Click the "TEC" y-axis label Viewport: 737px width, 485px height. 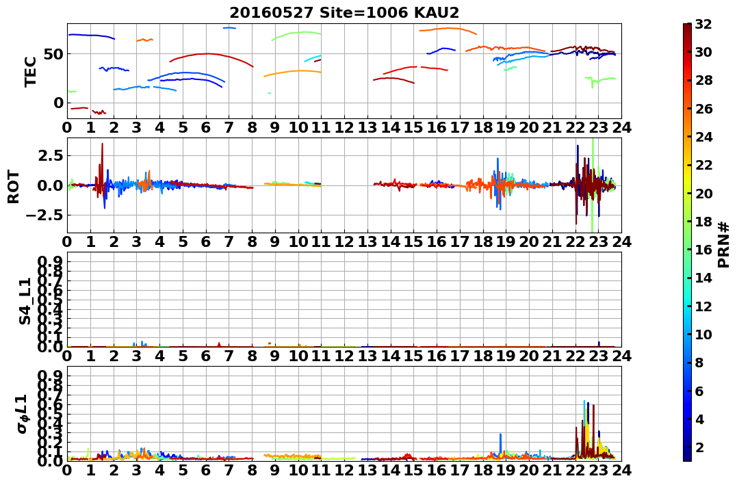[x=30, y=71]
